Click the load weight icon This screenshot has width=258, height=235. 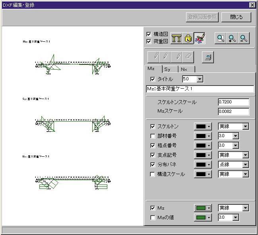188,38
